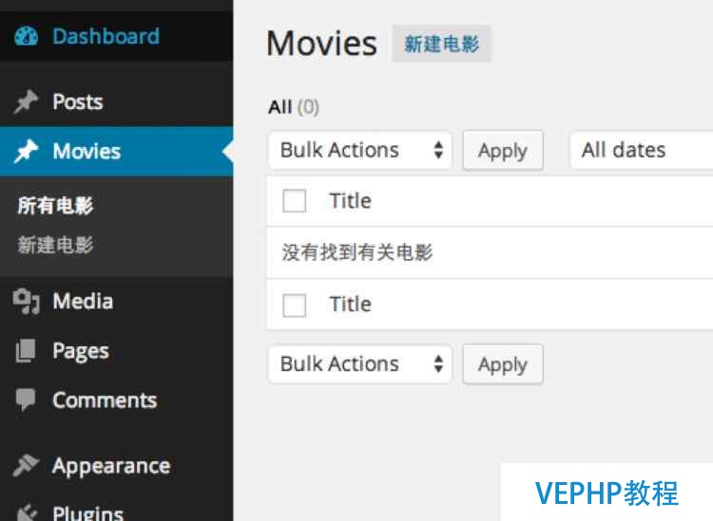Check the select-all box in bottom Title row

click(294, 305)
